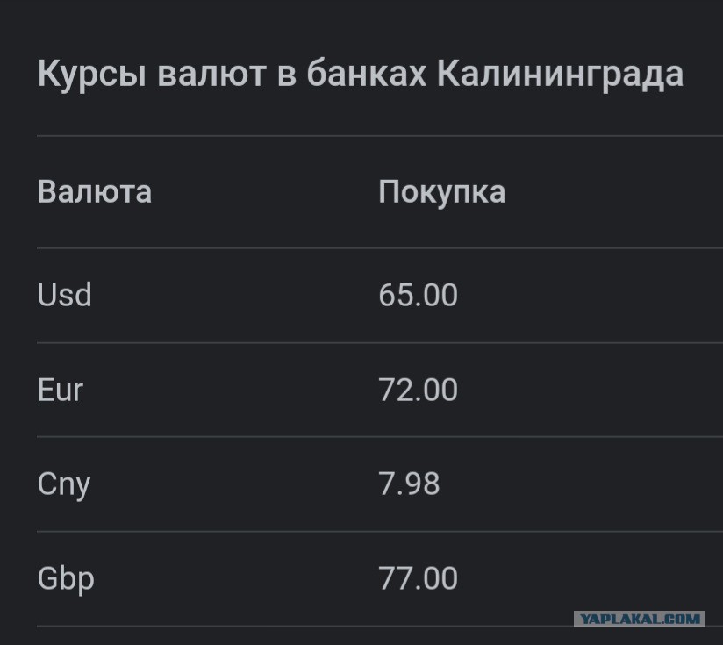Click the word Калининграда in title
The image size is (723, 645).
[560, 75]
